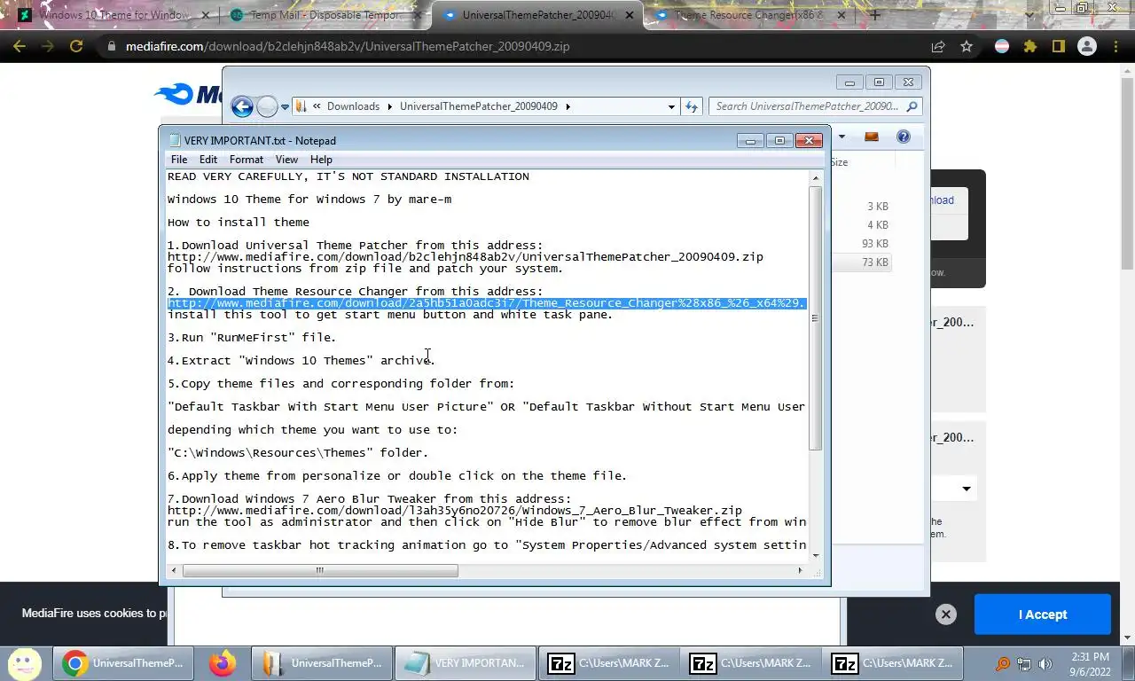The image size is (1135, 681).
Task: Click the I Accept cookies button
Action: tap(1042, 614)
